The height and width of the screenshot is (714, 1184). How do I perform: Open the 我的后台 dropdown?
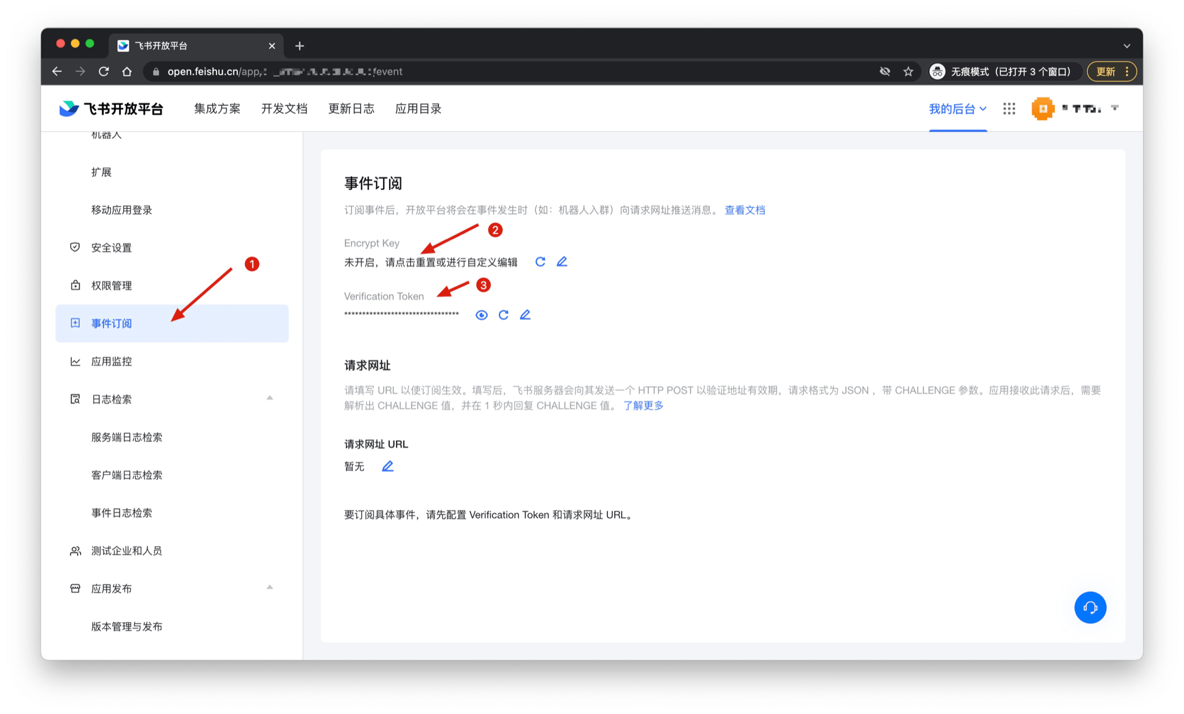pyautogui.click(x=957, y=109)
